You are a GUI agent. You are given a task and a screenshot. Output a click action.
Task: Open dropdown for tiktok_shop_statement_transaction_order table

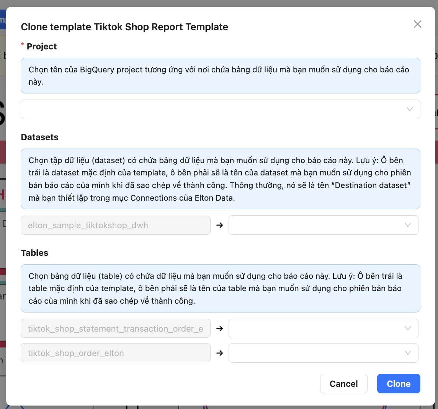click(323, 328)
